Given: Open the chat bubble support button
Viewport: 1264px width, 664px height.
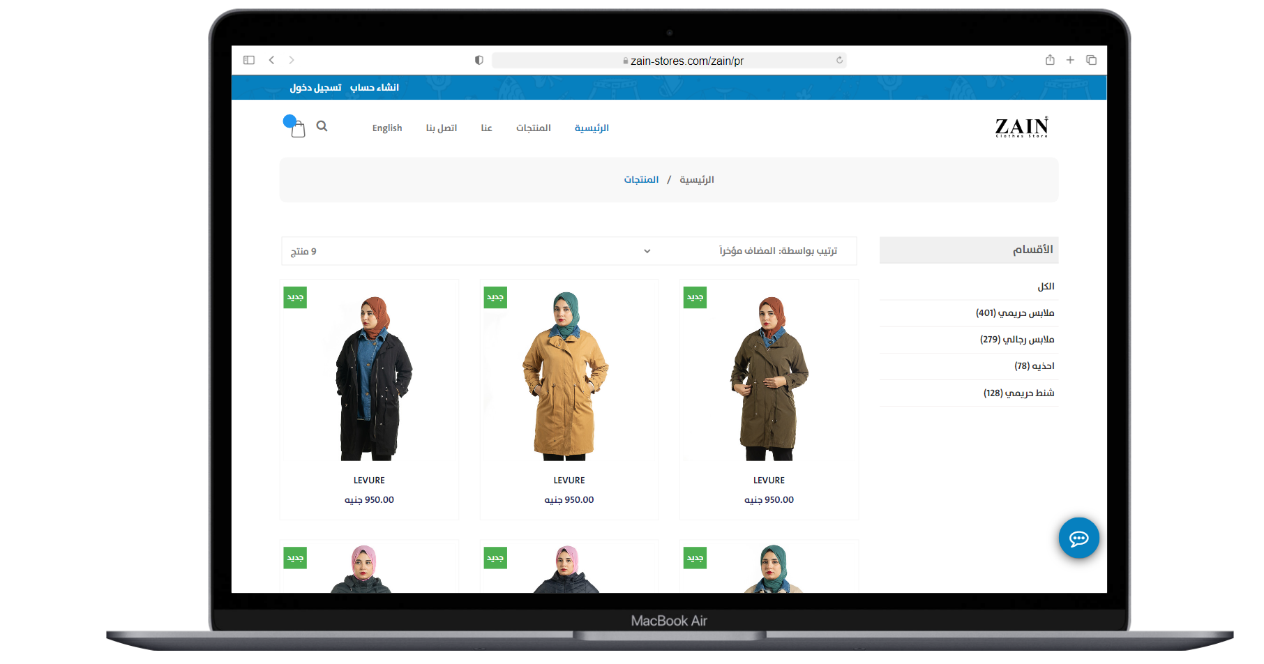Looking at the screenshot, I should point(1078,538).
